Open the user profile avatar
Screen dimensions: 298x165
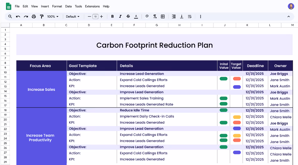pyautogui.click(x=291, y=6)
